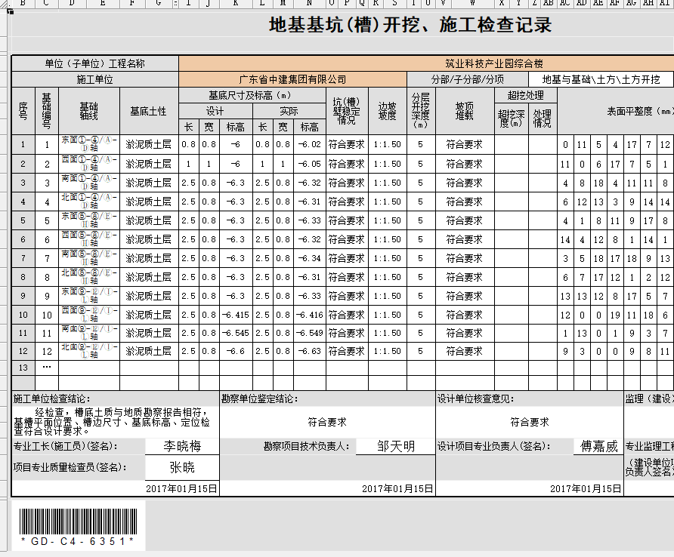Click the 基础编号 header cell
The width and height of the screenshot is (674, 557).
(x=47, y=111)
